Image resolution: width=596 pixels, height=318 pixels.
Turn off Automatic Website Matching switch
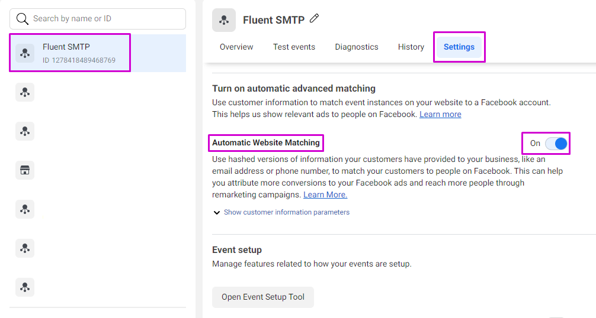(x=556, y=144)
